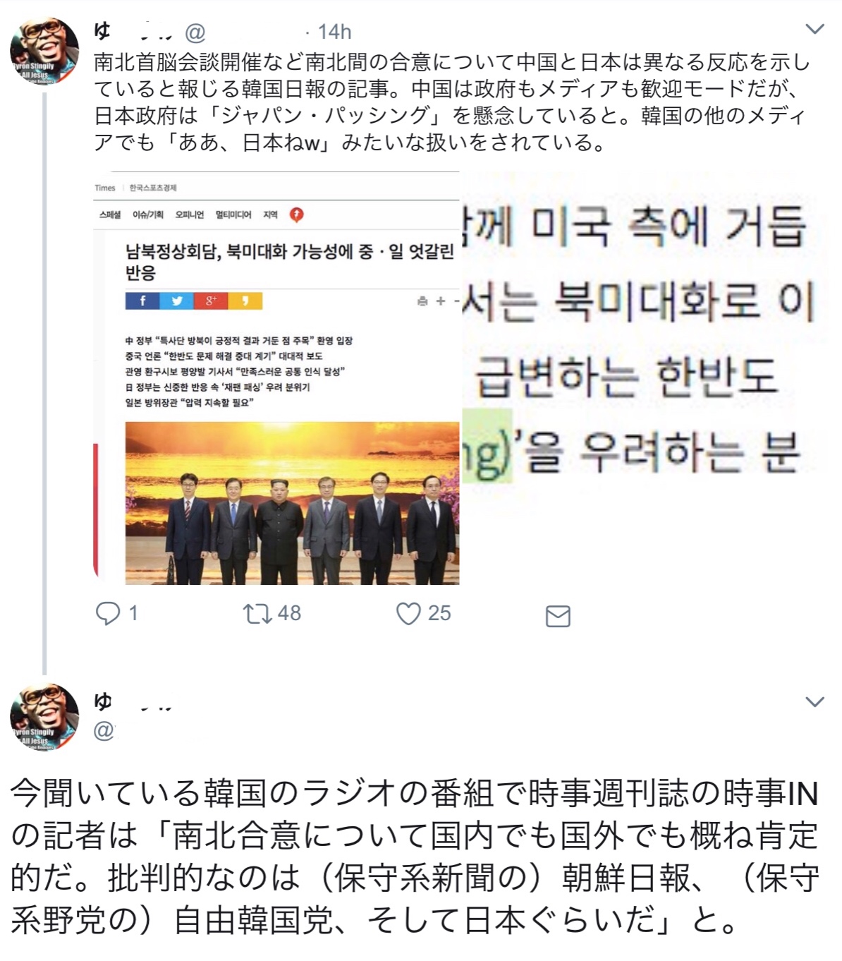Expand the second tweet's dropdown chevron
This screenshot has height=961, width=842.
tap(814, 702)
